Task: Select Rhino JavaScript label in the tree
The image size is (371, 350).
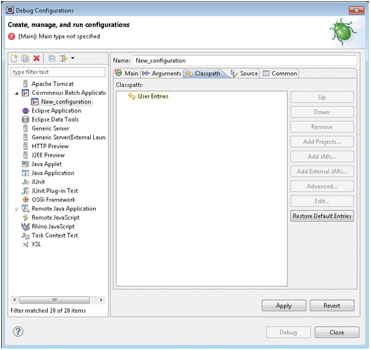Action: click(x=53, y=226)
